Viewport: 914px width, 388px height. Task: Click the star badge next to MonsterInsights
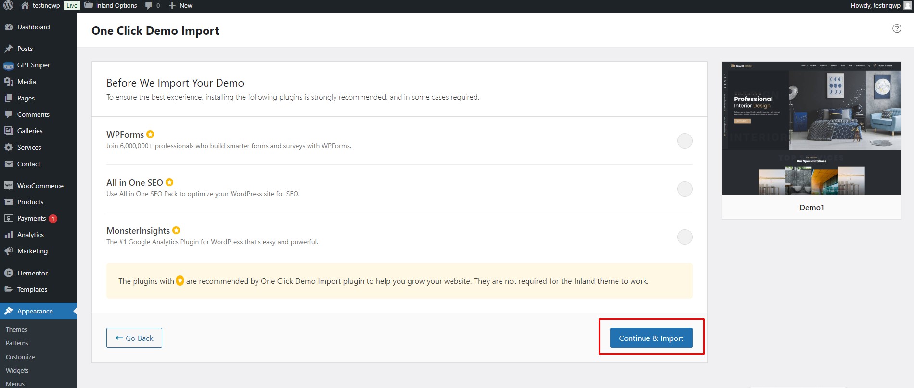point(176,230)
